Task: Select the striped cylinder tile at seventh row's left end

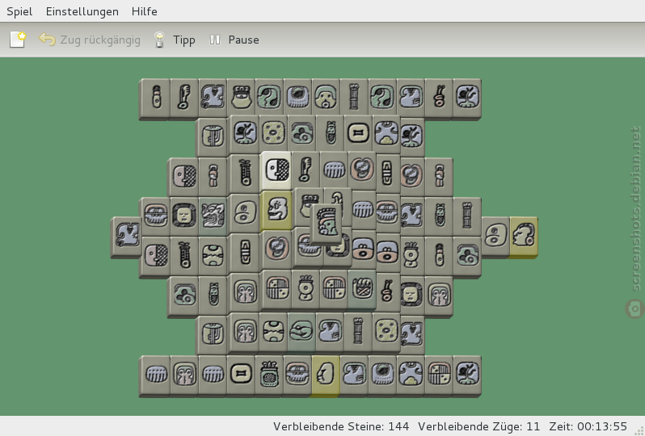Action: [x=212, y=334]
